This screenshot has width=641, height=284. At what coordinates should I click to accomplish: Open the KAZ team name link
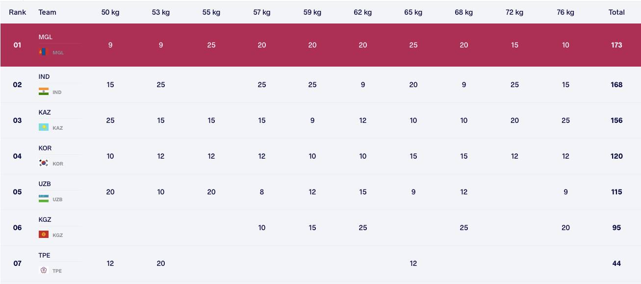point(45,112)
